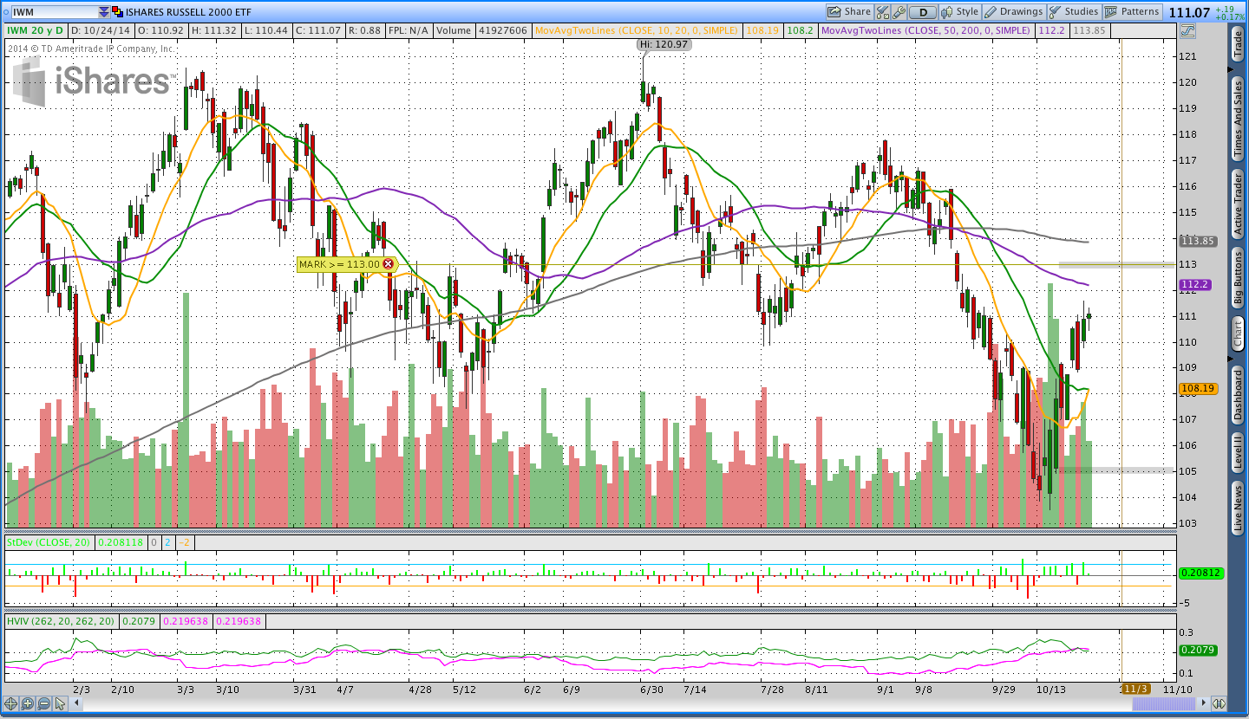Screen dimensions: 1249x719
Task: Click the MovAvgTwoLines (CLOSE, 10, 20) study label
Action: point(637,30)
